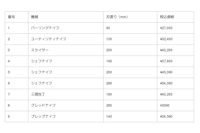Select the ユーティリティナイフ cell
The image size is (200, 133).
pos(49,39)
